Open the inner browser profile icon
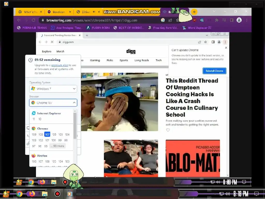This screenshot has height=199, width=265. click(219, 42)
